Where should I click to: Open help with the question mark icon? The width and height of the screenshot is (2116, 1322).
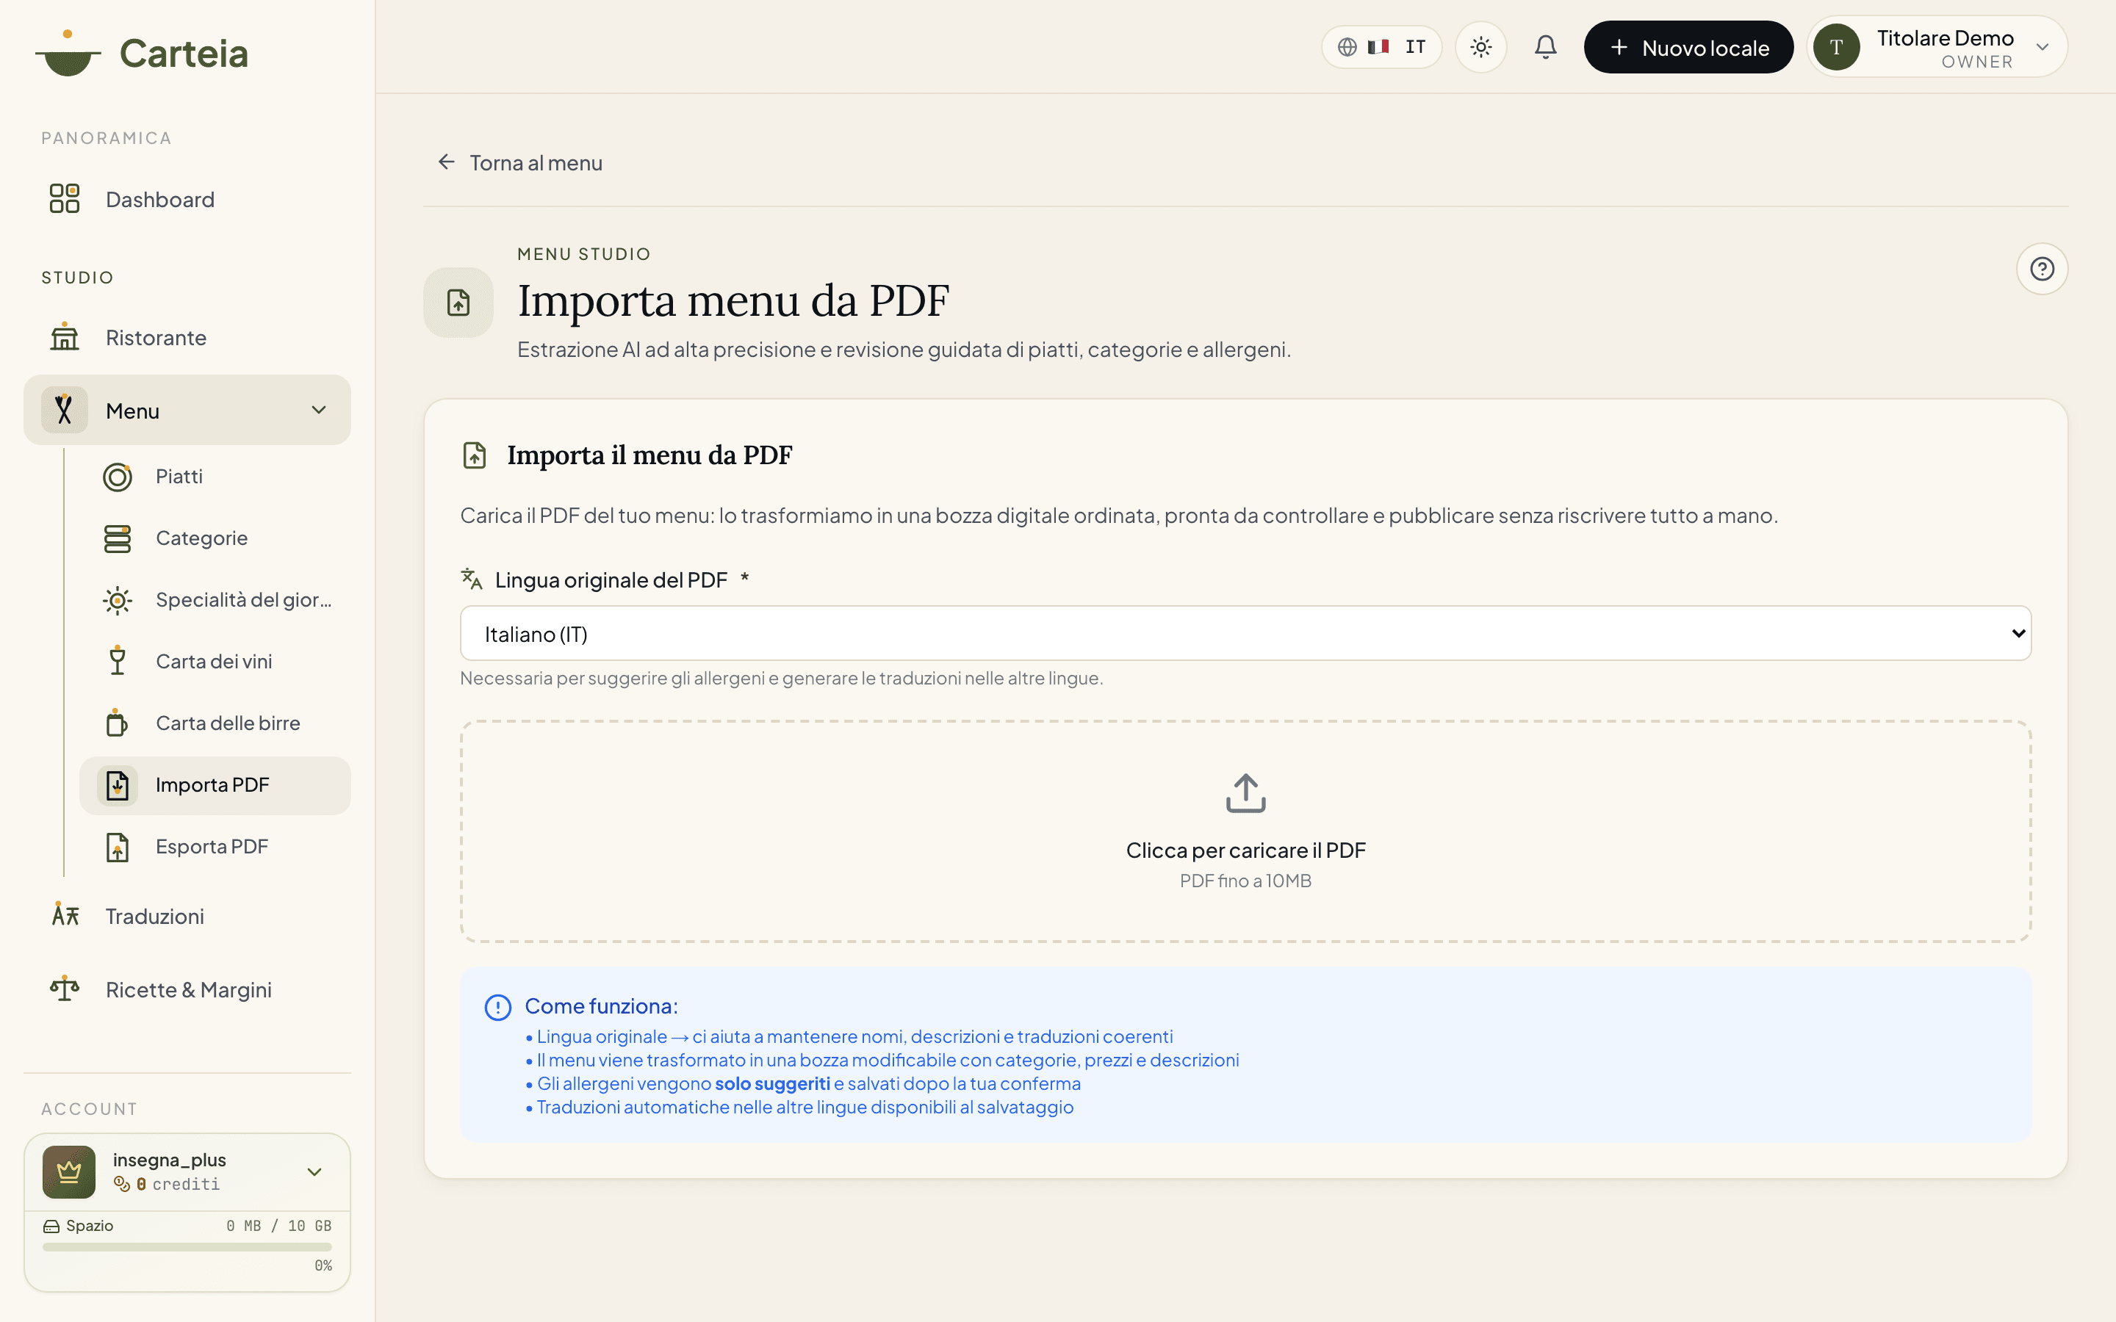[x=2042, y=268]
